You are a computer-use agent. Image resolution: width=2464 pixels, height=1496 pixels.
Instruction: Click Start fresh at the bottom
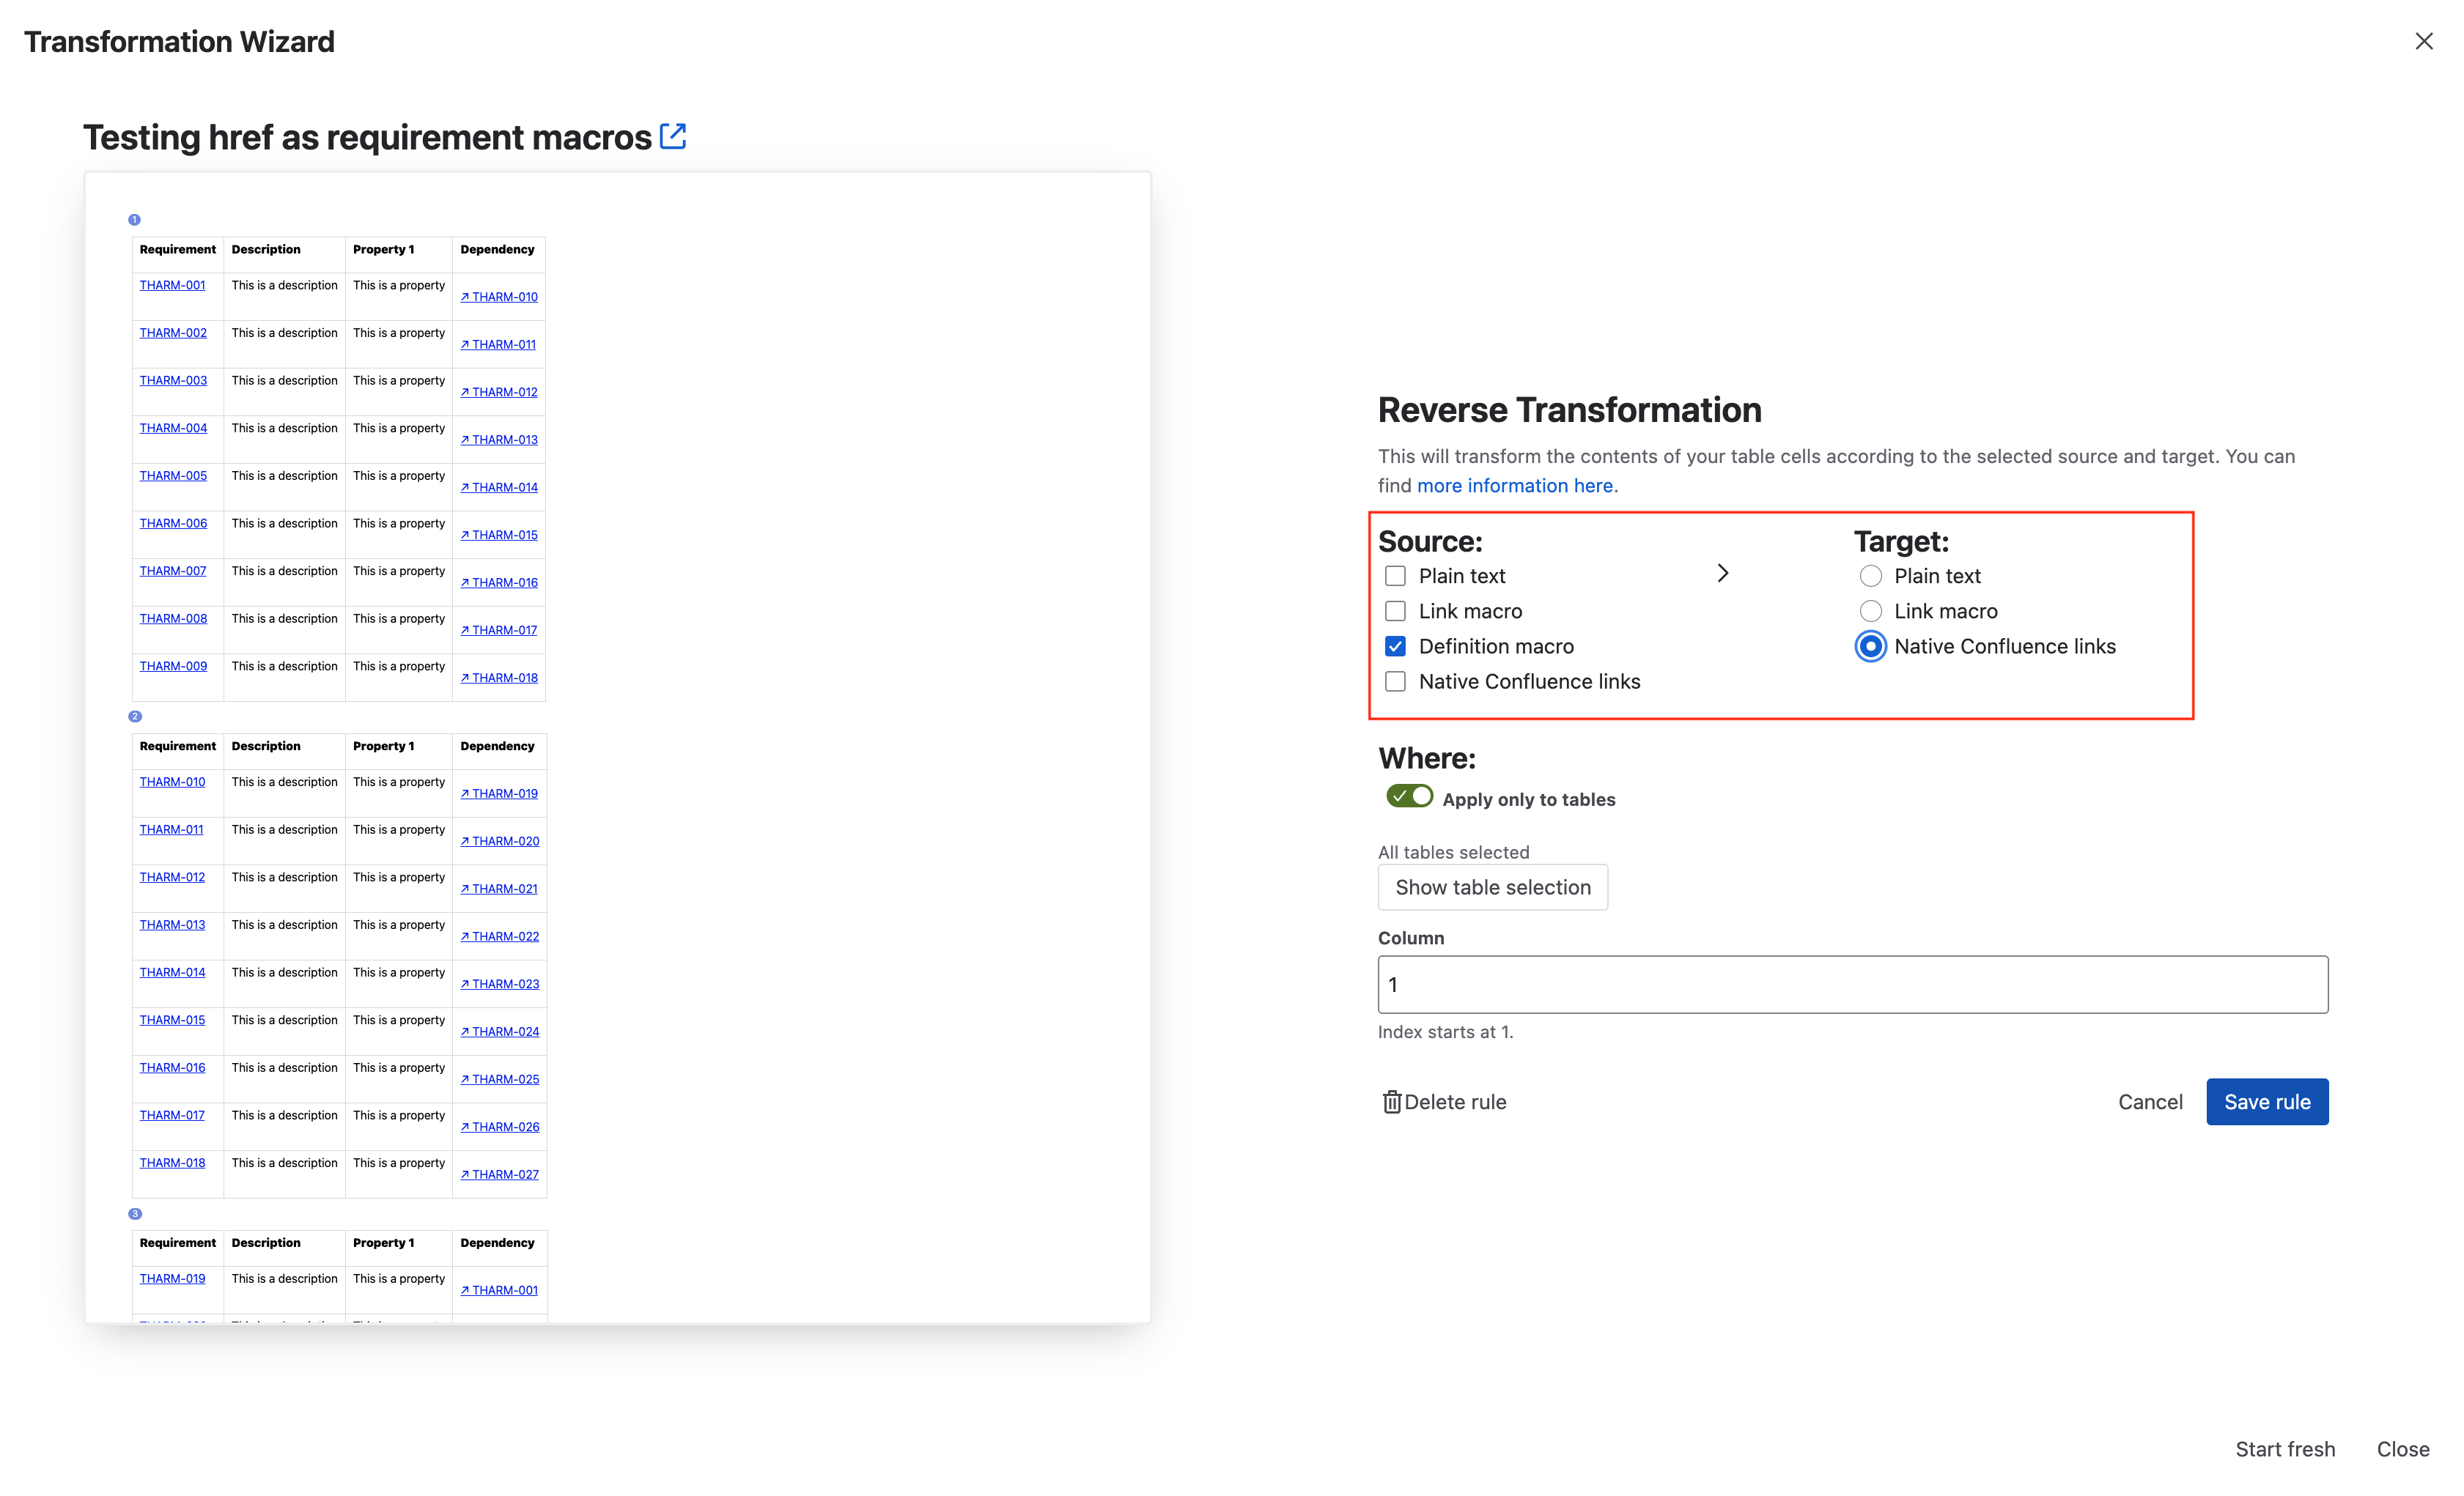pyautogui.click(x=2285, y=1448)
